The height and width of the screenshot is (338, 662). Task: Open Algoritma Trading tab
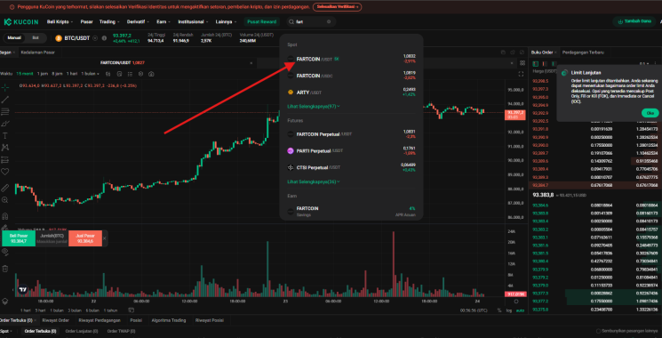pos(169,320)
